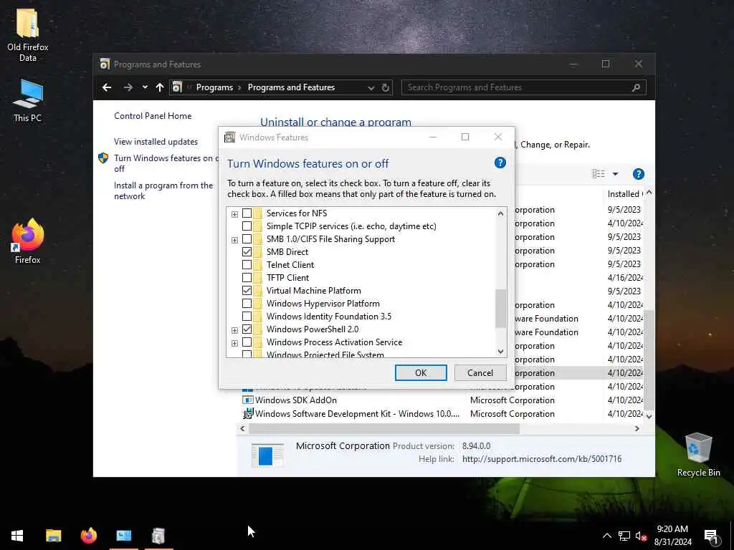Enable Windows Process Activation Service checkbox
Viewport: 734px width, 550px height.
[247, 342]
